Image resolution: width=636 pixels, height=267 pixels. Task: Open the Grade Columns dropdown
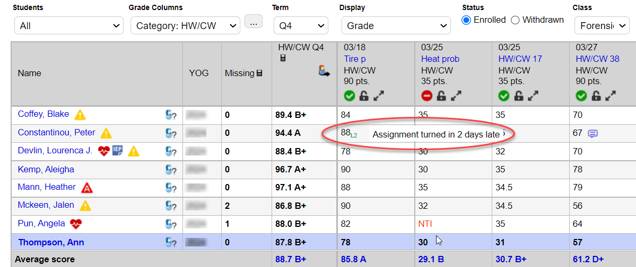click(185, 25)
